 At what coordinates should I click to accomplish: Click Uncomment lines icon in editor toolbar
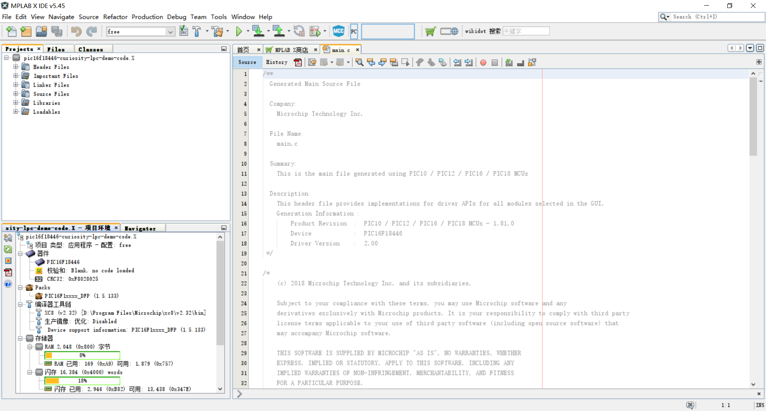point(521,62)
